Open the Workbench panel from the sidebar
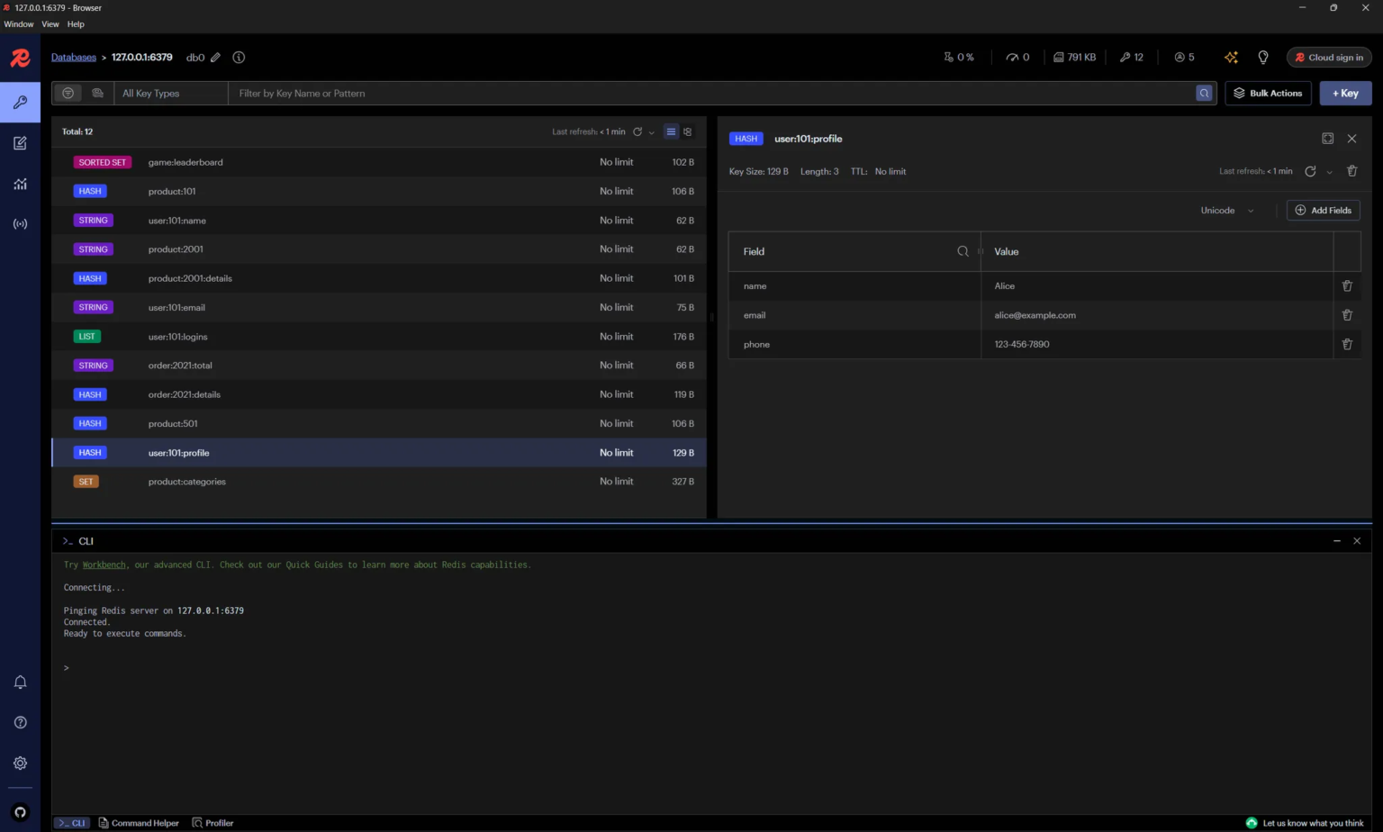1383x832 pixels. [20, 142]
